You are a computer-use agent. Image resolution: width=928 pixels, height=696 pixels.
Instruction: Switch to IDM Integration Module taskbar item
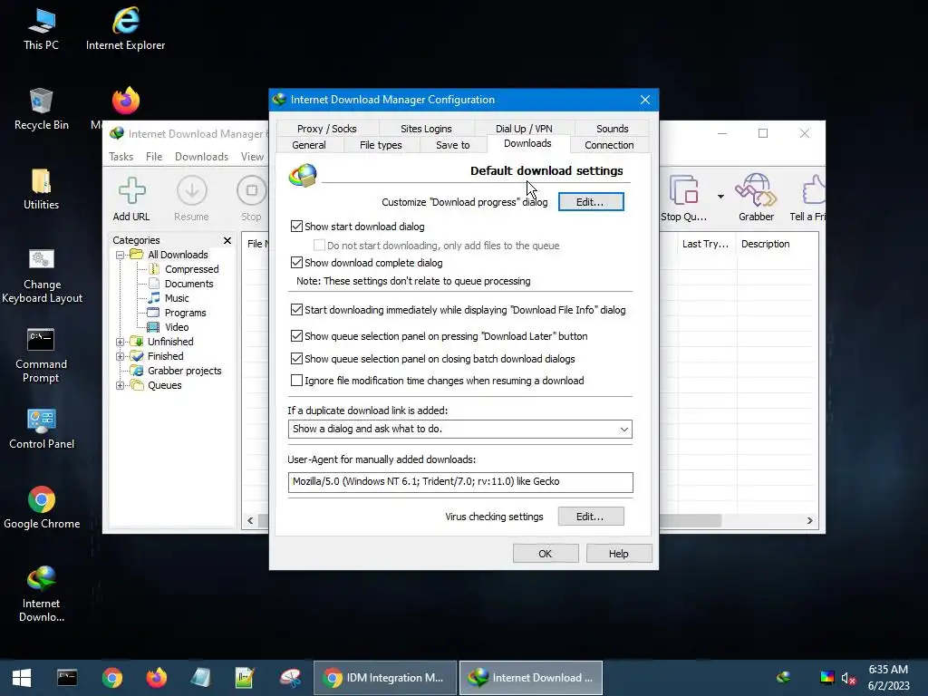[384, 678]
